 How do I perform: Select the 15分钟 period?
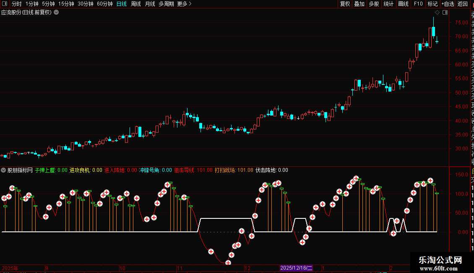[x=66, y=4]
